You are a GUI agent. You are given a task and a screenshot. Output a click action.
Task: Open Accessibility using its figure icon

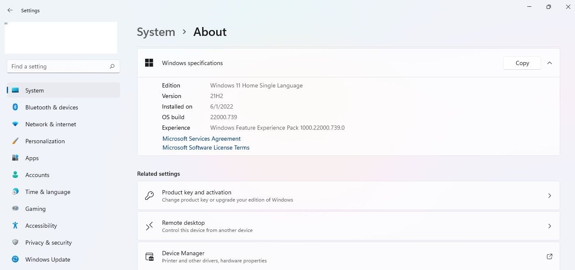pyautogui.click(x=15, y=226)
